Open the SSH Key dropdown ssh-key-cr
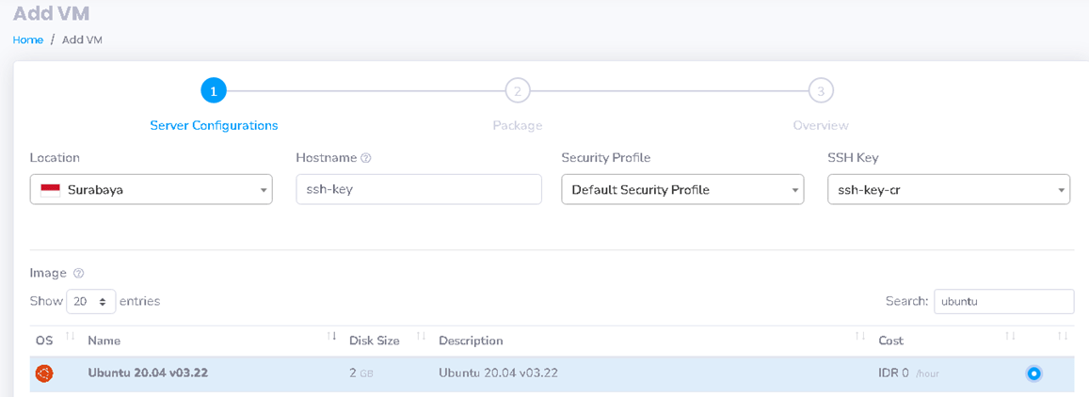The image size is (1089, 397). click(x=948, y=189)
